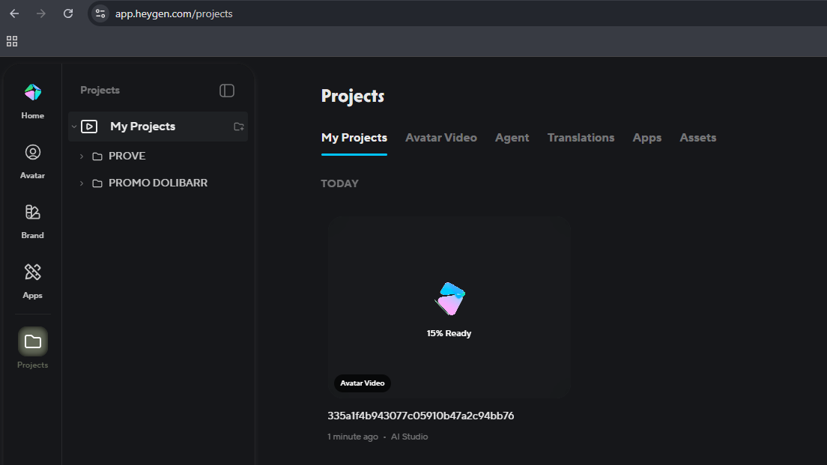Image resolution: width=827 pixels, height=465 pixels.
Task: Open the Brand section in sidebar
Action: (33, 222)
